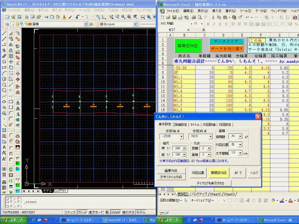This screenshot has height=224, width=299.
Task: Open the 作図始点 -20.00 dropdown
Action: tap(181, 136)
